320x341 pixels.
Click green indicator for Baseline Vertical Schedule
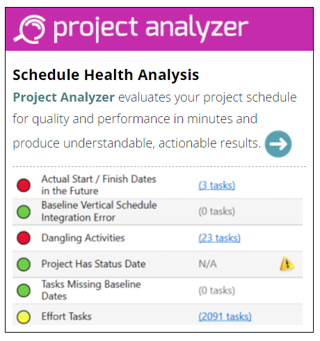pos(24,212)
